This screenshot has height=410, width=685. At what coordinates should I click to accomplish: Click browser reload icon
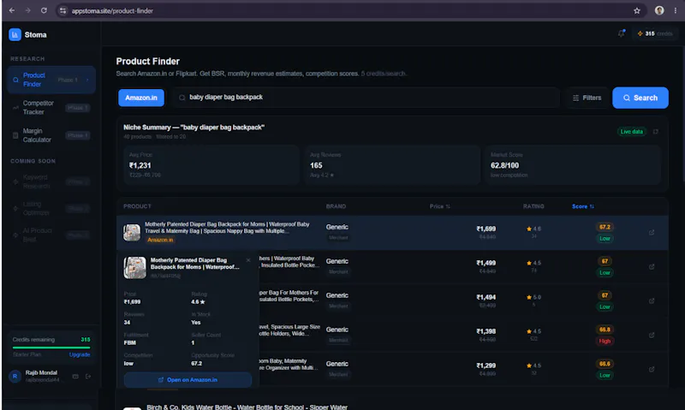(x=44, y=10)
